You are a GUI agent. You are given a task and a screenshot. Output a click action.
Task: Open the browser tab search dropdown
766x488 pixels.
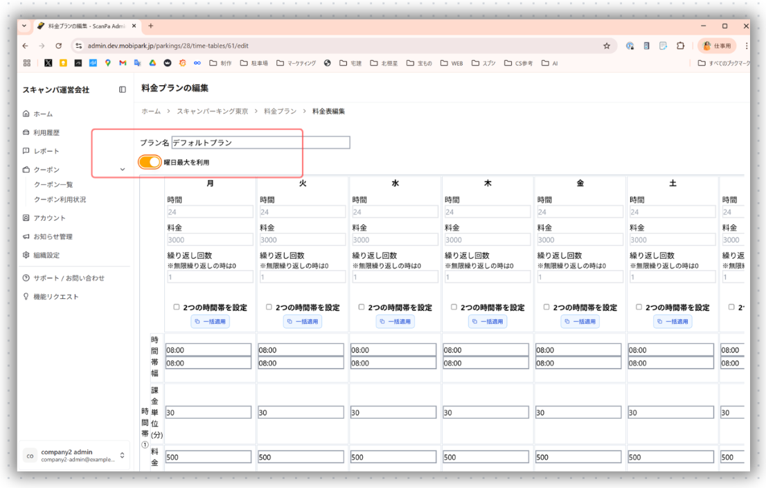(x=25, y=26)
